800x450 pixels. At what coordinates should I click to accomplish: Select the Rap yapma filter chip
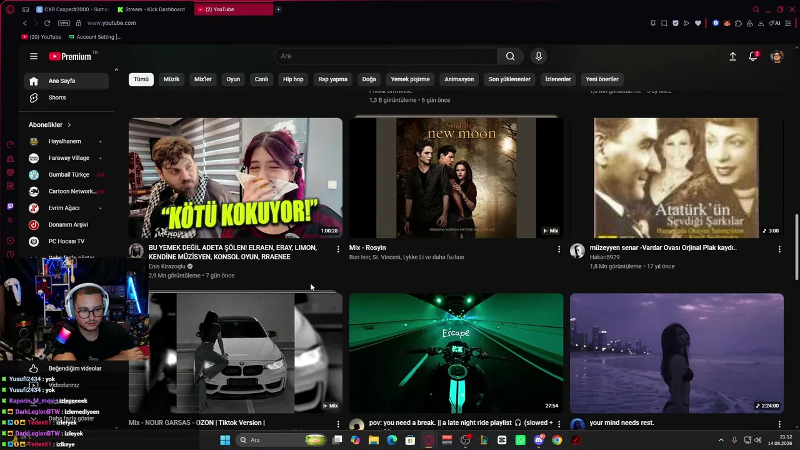[x=332, y=79]
